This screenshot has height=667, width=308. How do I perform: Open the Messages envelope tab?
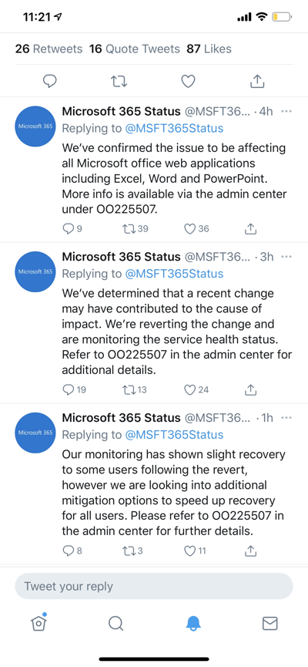[x=269, y=623]
